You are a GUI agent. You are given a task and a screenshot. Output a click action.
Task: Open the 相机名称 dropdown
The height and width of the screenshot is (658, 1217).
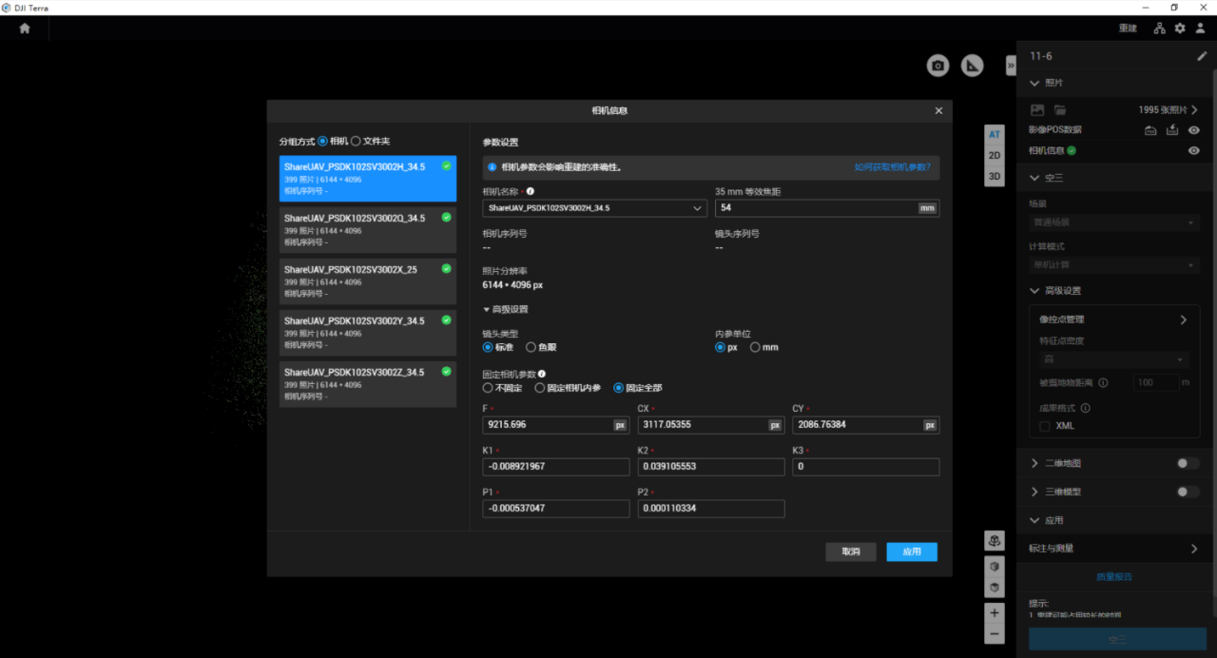(594, 208)
